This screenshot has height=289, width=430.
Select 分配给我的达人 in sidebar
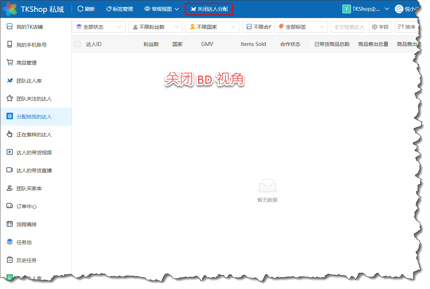(36, 117)
